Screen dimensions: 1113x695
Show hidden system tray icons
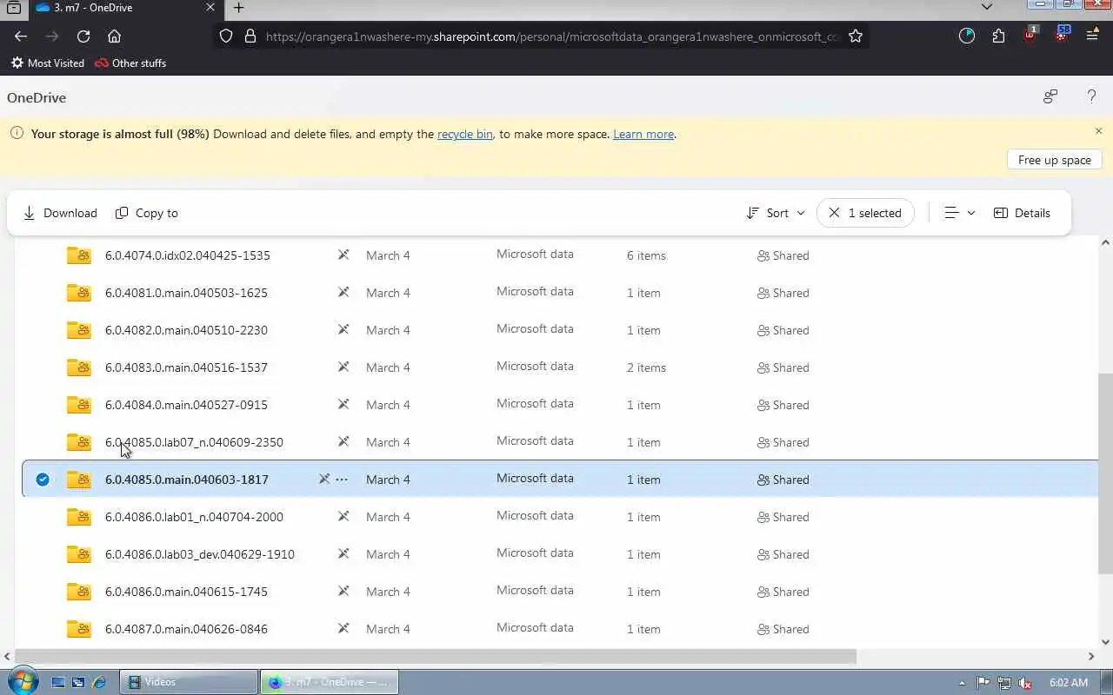point(962,683)
